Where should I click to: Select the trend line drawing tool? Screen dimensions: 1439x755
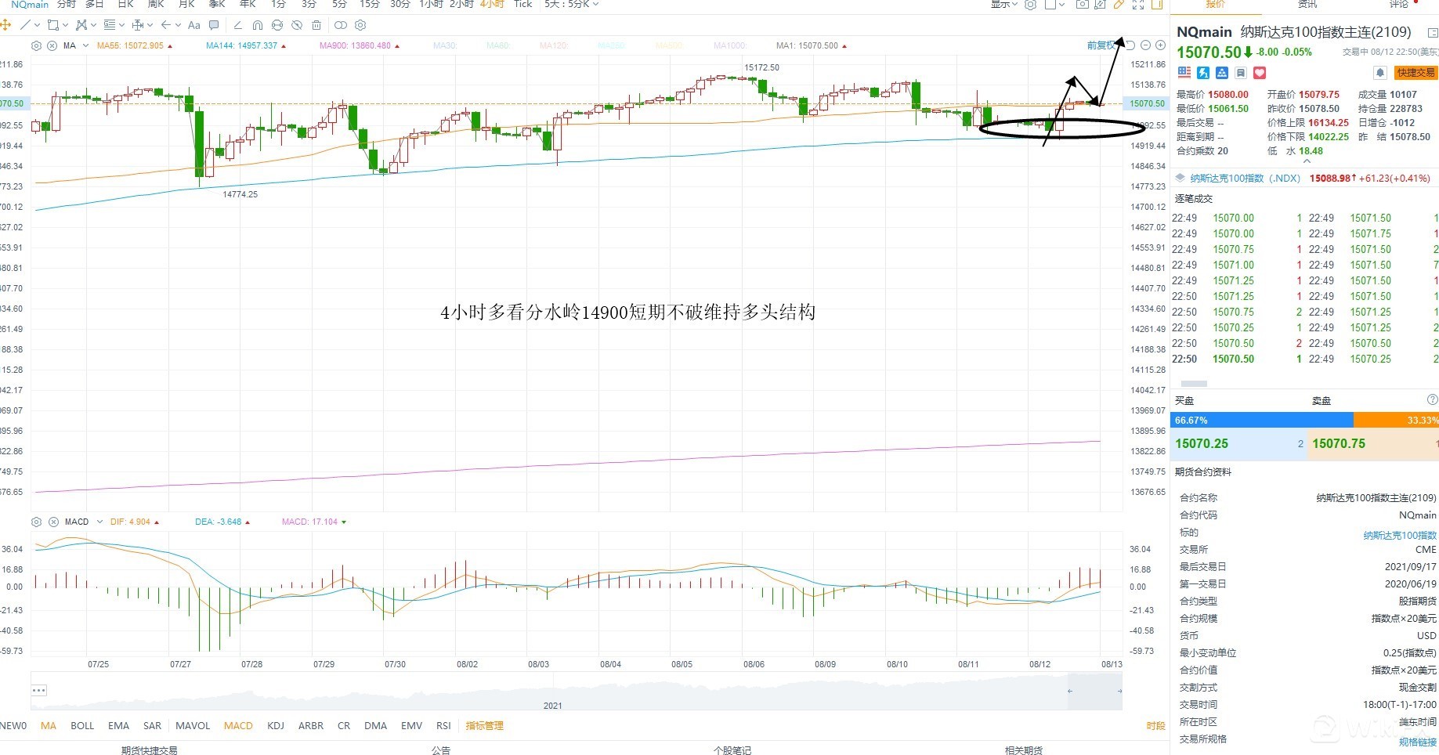click(x=25, y=25)
